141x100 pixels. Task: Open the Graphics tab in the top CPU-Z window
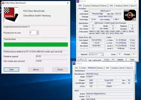119,6
